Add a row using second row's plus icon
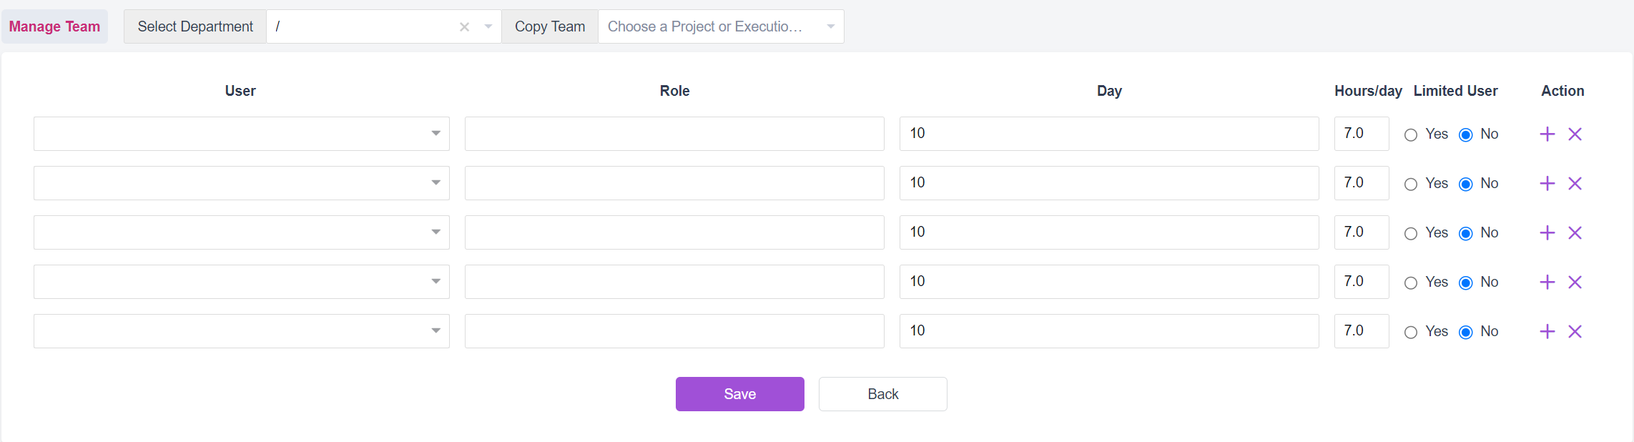The width and height of the screenshot is (1634, 442). point(1547,184)
